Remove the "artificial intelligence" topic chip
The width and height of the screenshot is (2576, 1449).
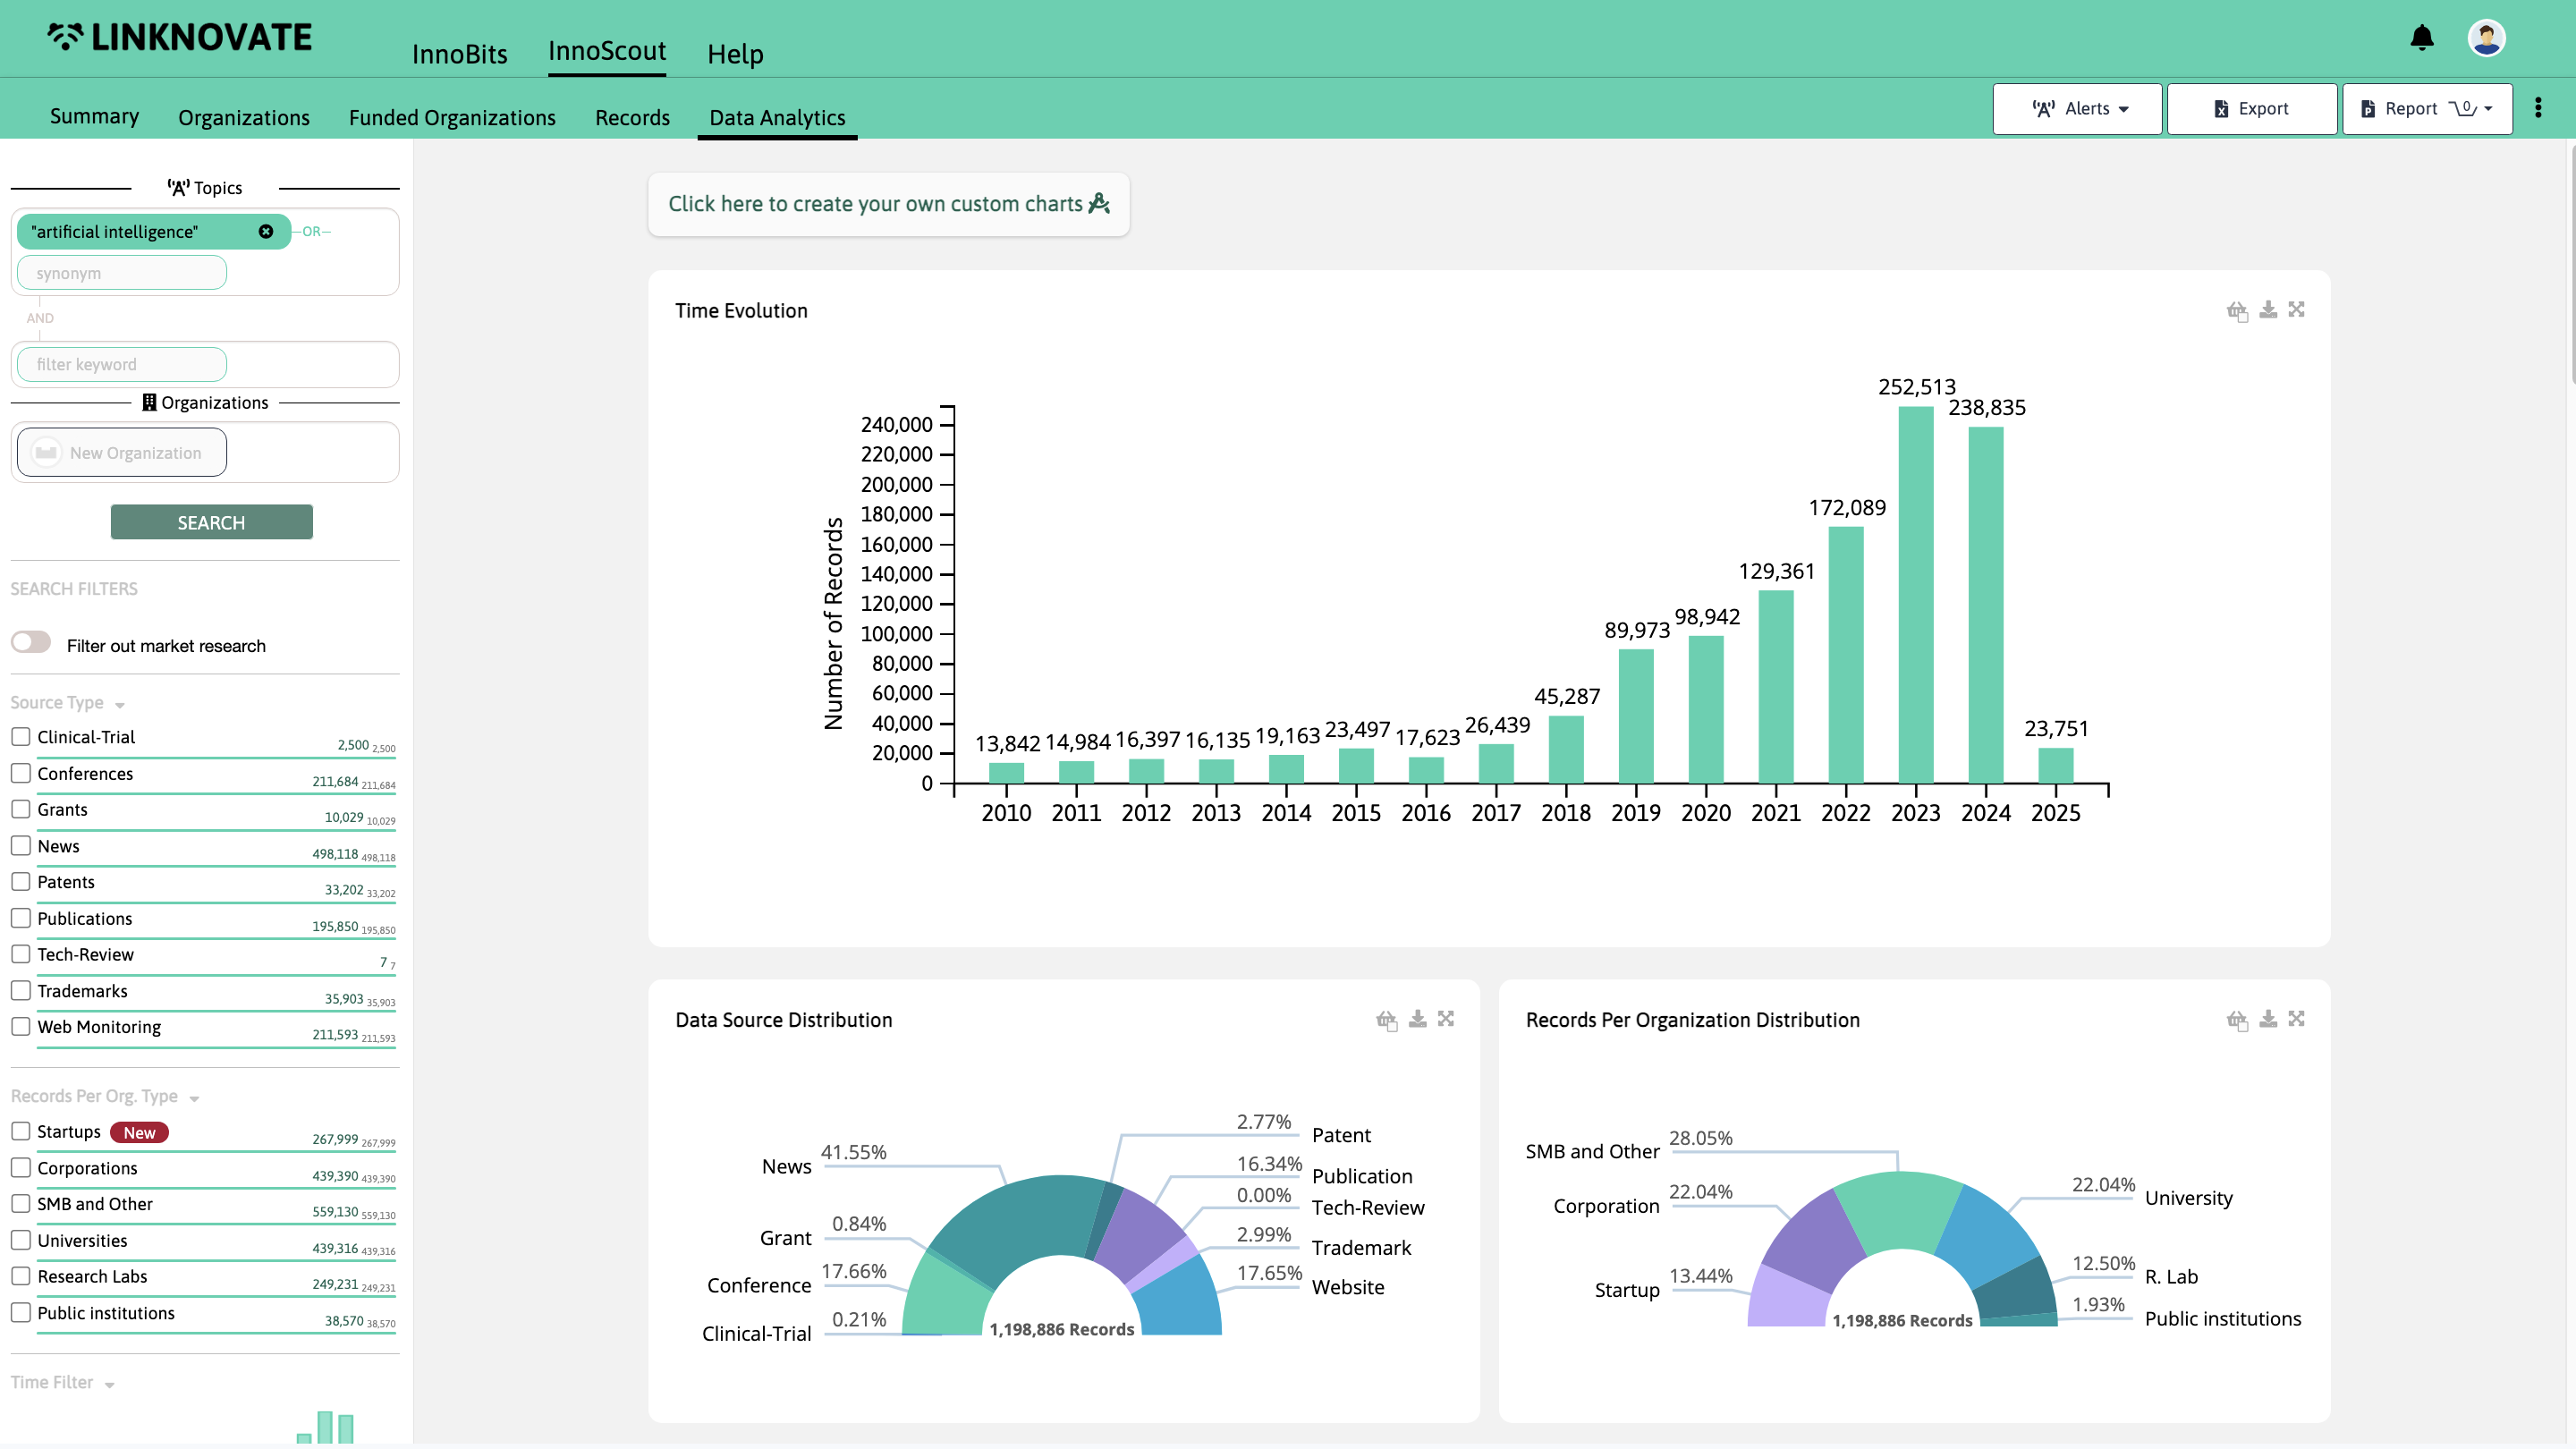[266, 231]
